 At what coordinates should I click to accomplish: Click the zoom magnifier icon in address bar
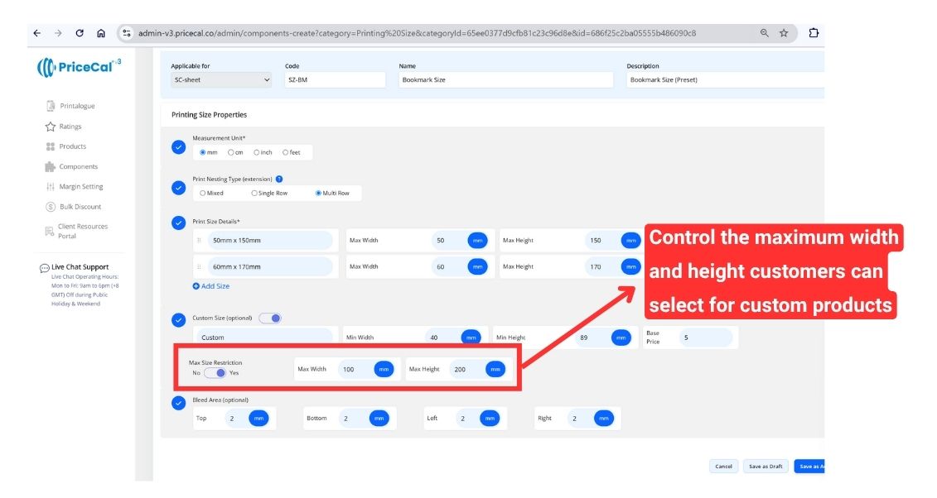(x=764, y=33)
